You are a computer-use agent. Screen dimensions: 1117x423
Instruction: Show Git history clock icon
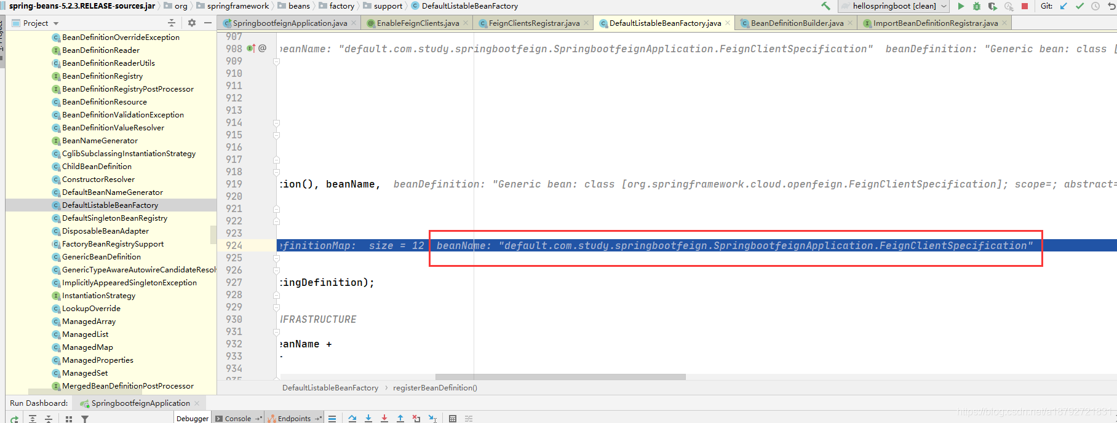point(1095,6)
